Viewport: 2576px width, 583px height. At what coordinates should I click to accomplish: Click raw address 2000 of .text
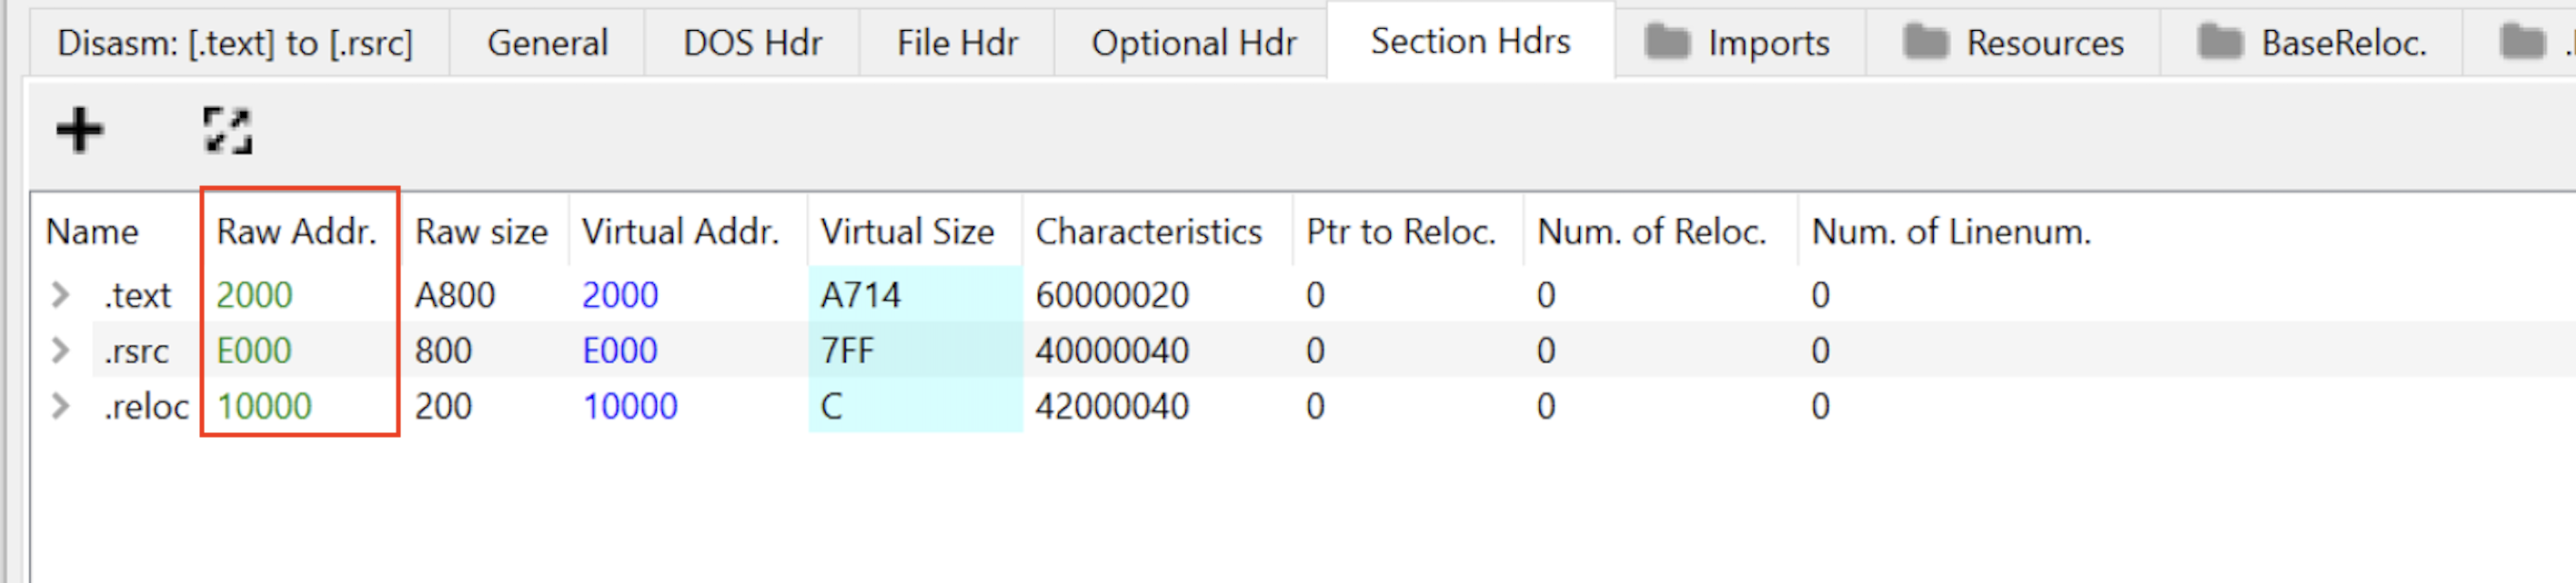pyautogui.click(x=254, y=295)
